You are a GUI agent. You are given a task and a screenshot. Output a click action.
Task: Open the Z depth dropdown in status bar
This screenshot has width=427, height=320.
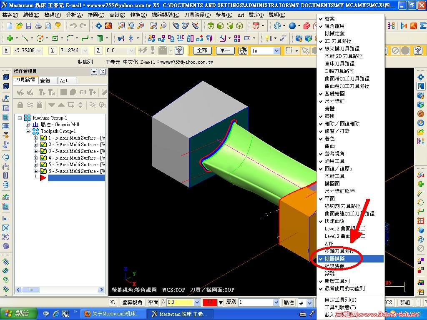(197, 302)
